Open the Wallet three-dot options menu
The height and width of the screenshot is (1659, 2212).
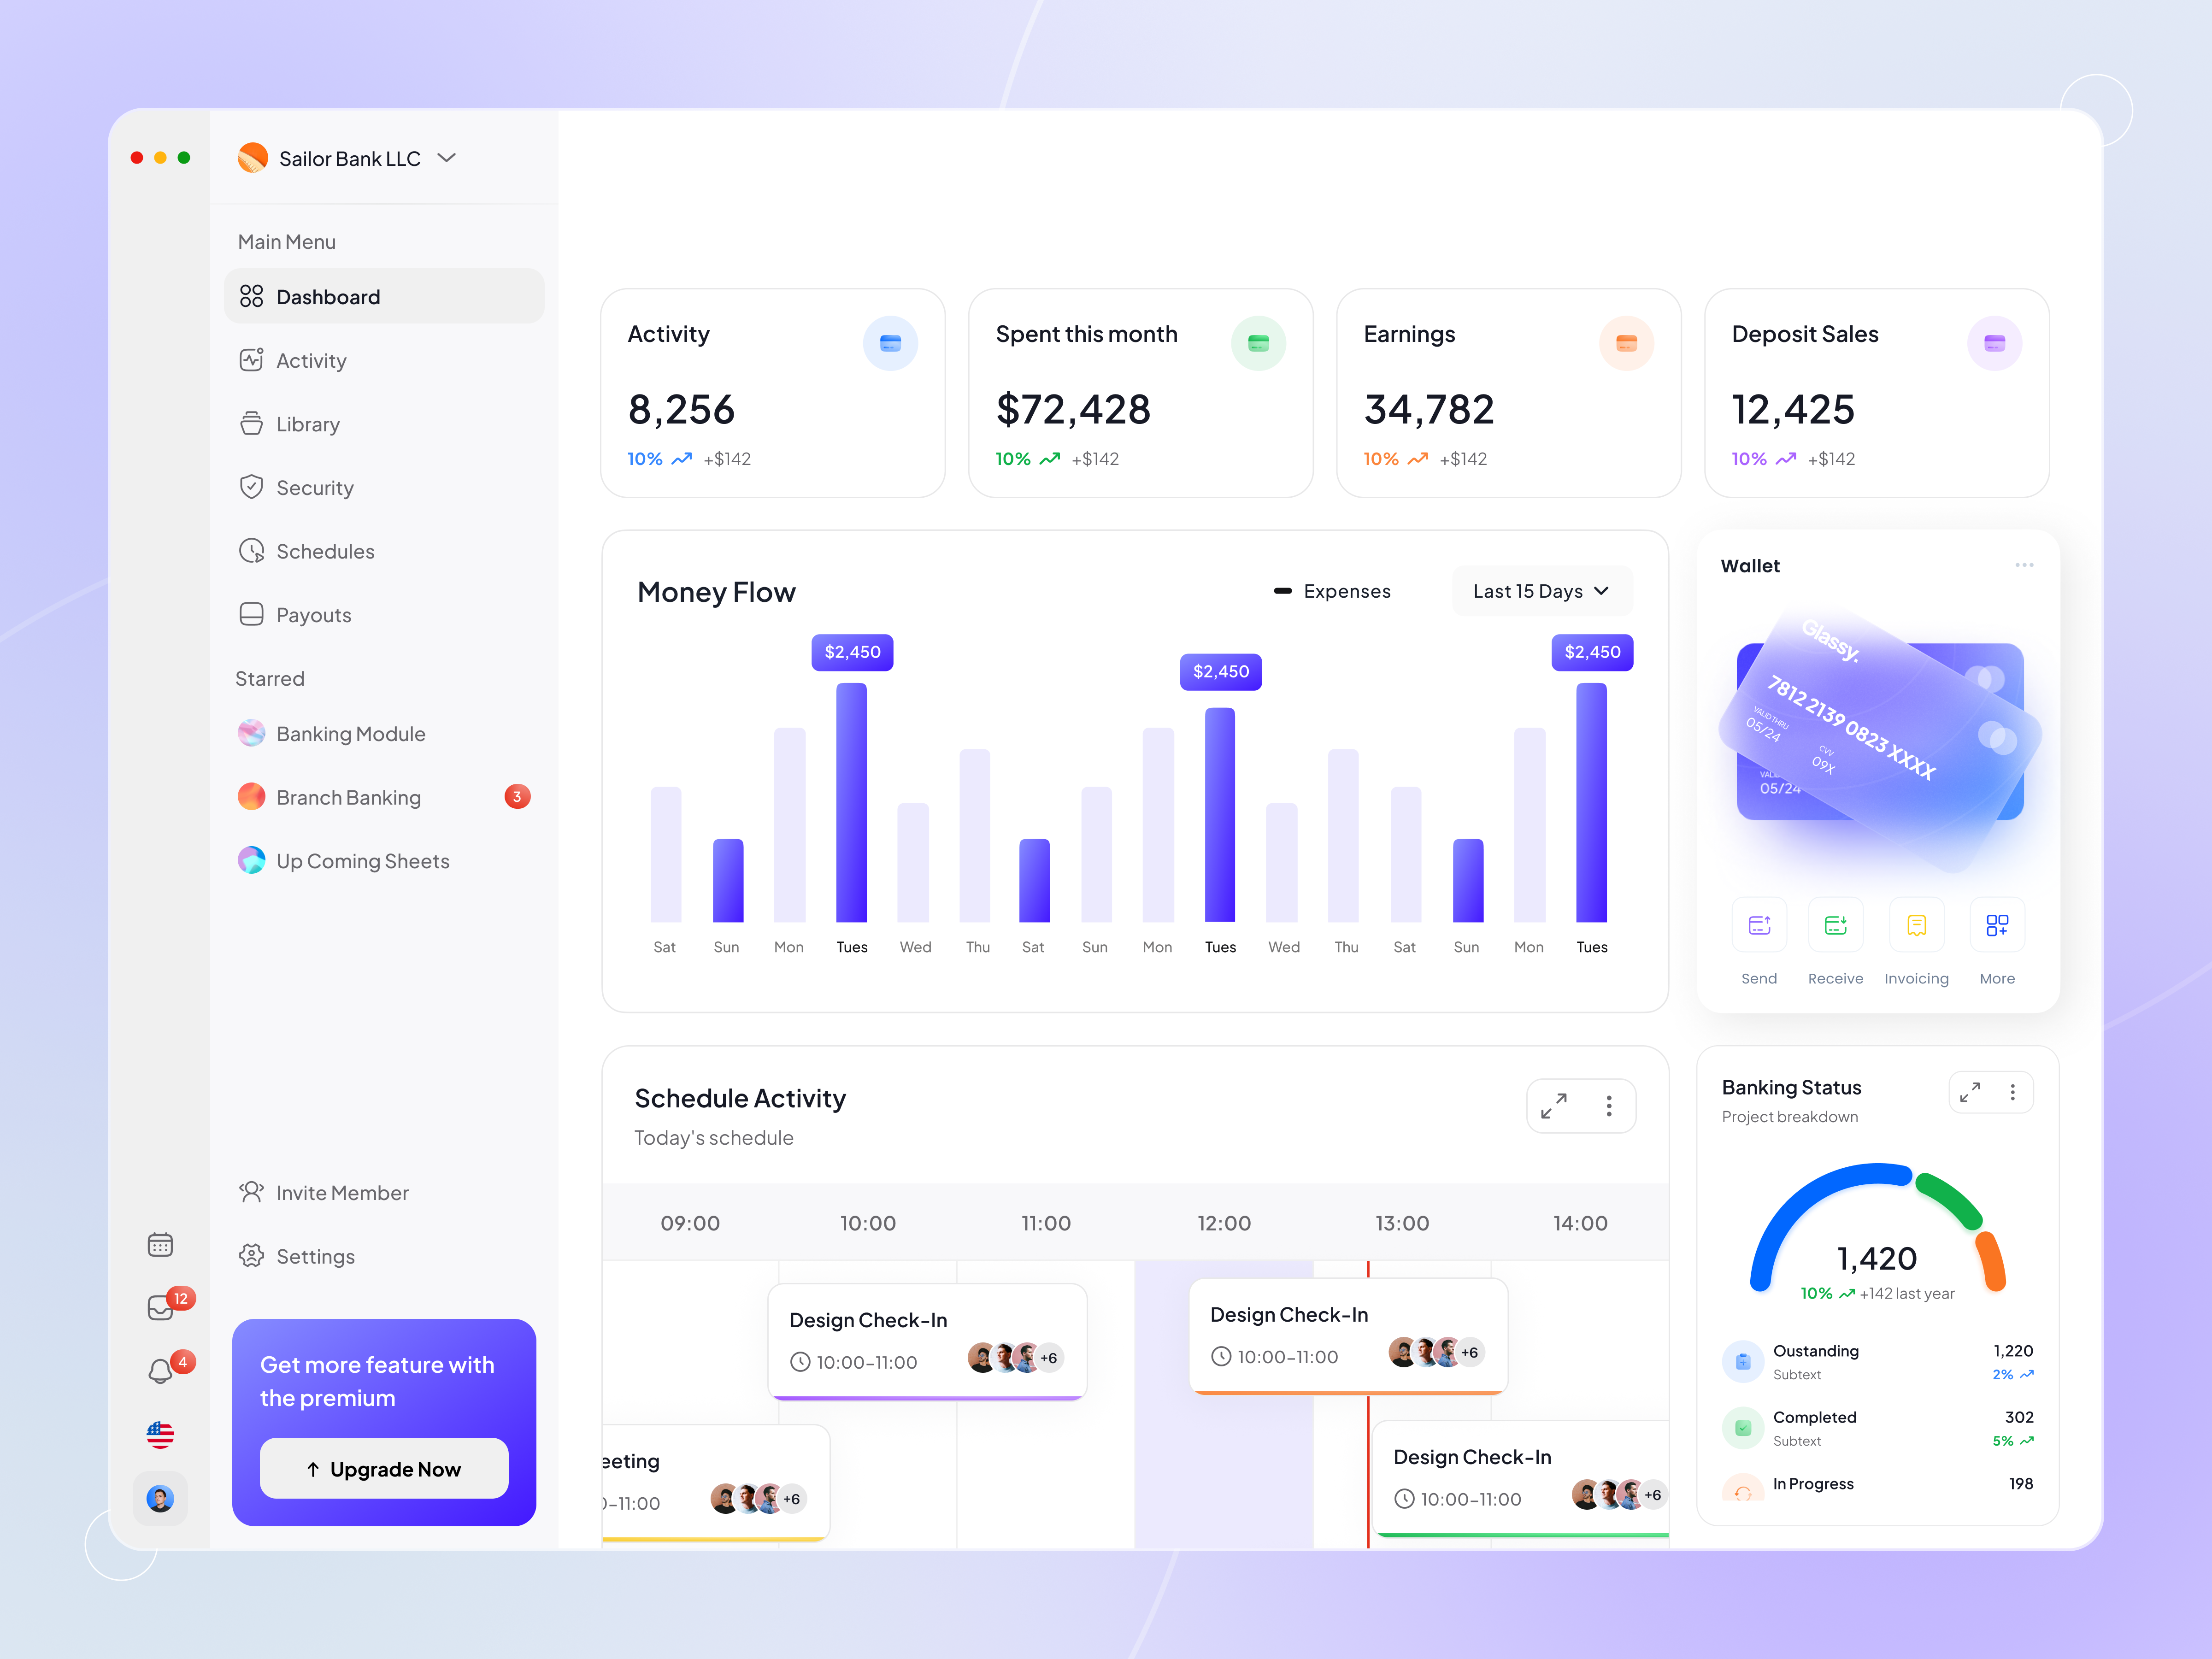coord(2024,565)
